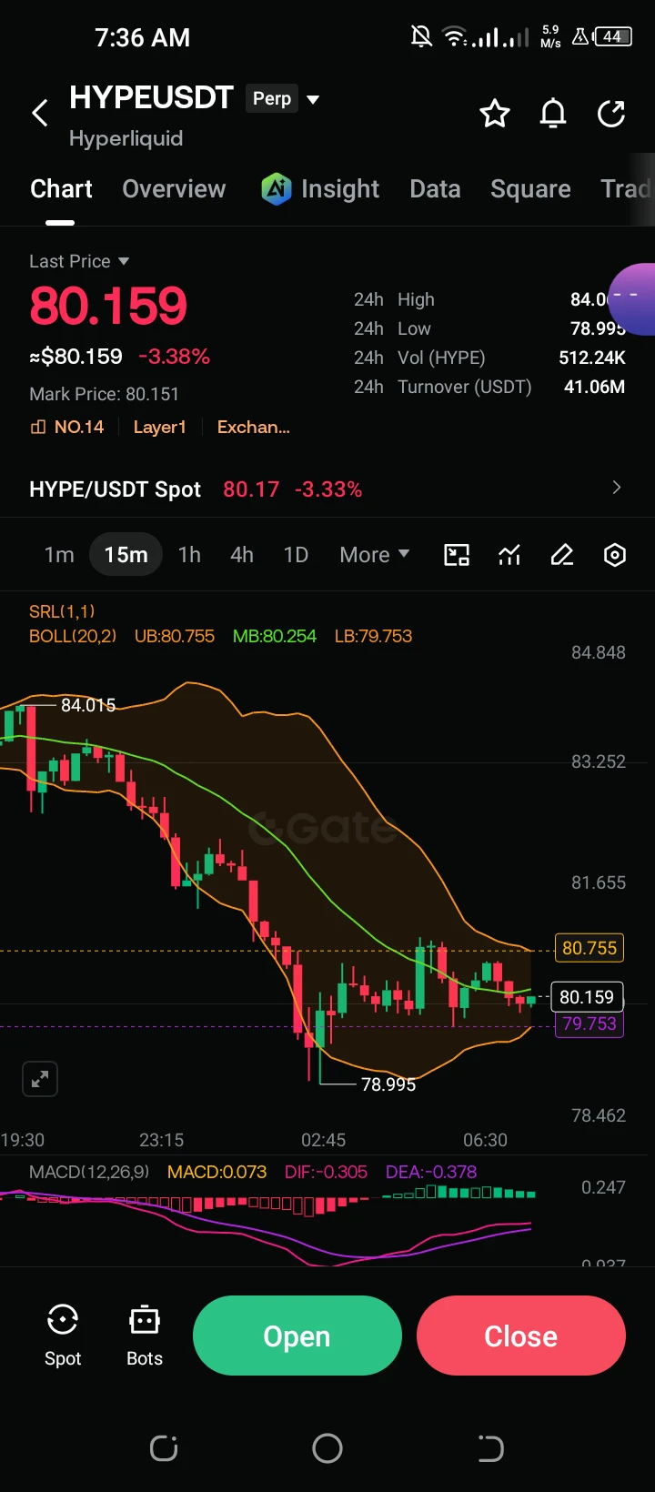Tap the MACD(12,26,9) indicator label

click(x=89, y=1172)
